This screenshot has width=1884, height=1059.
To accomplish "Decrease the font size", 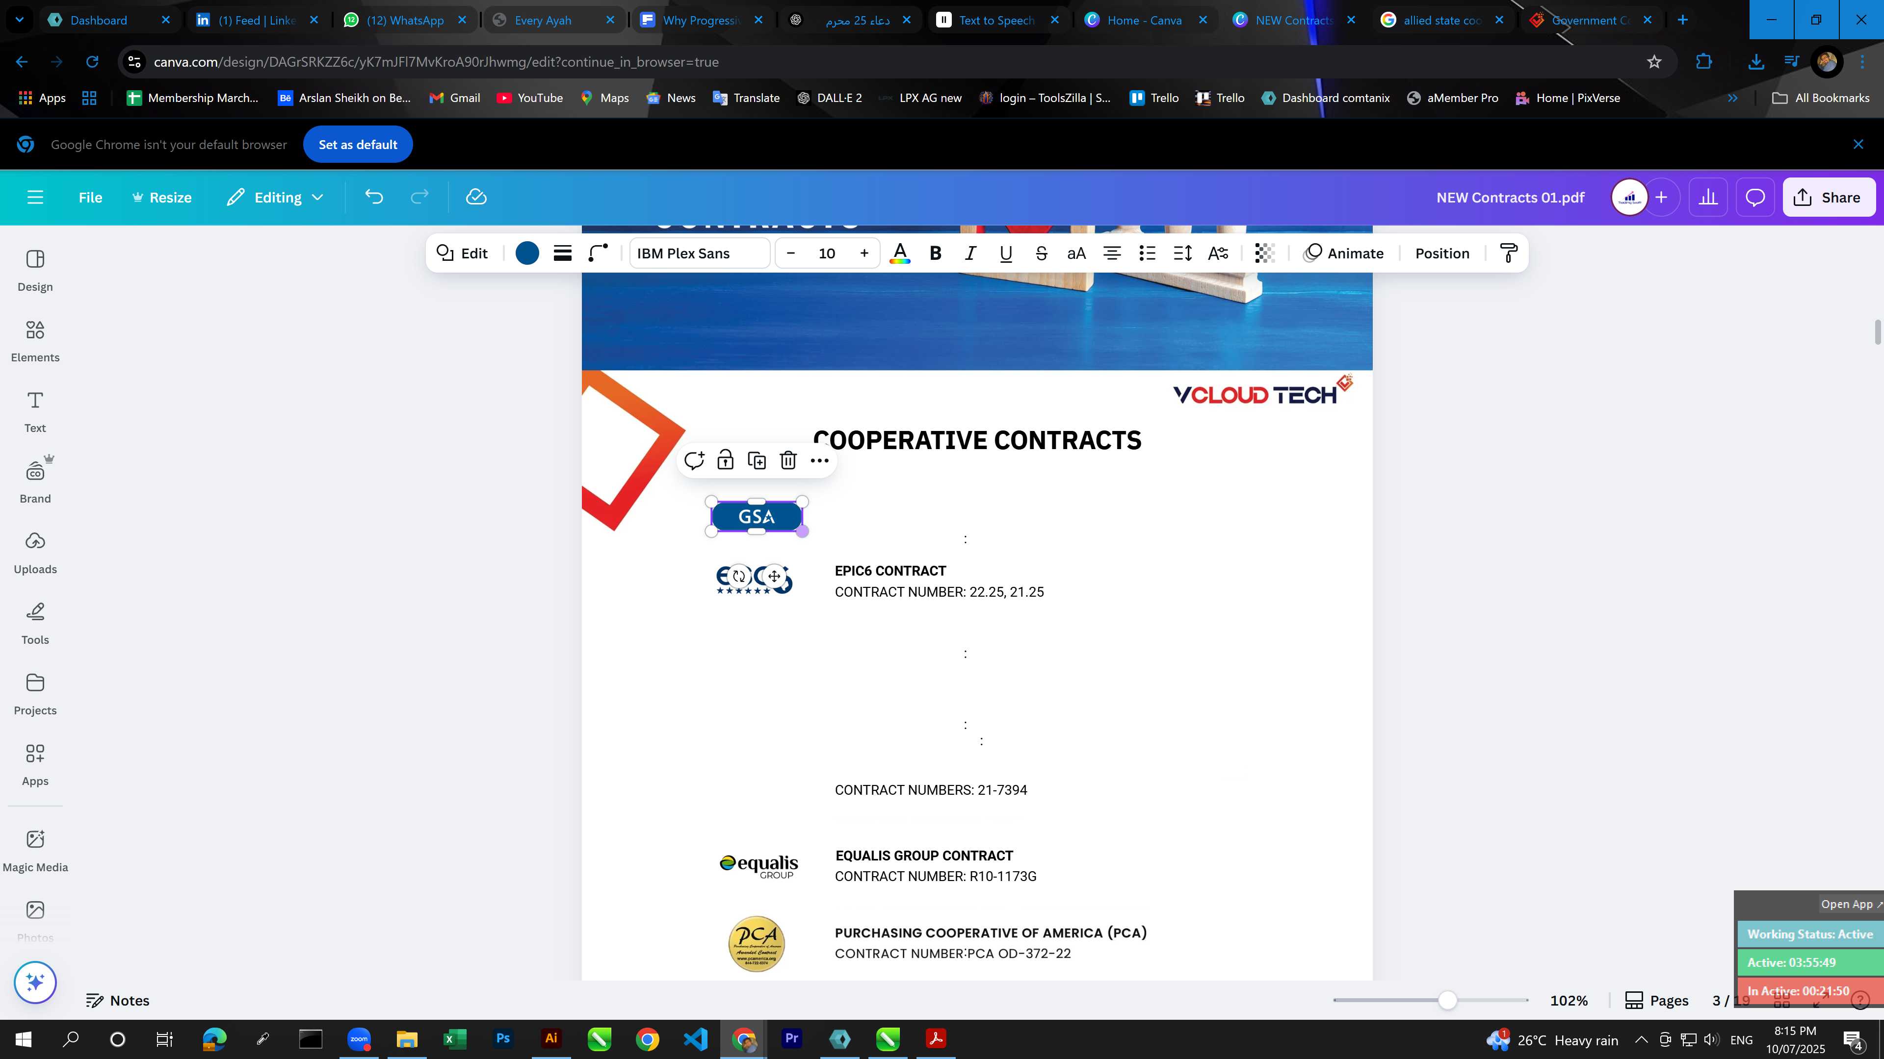I will pos(790,253).
